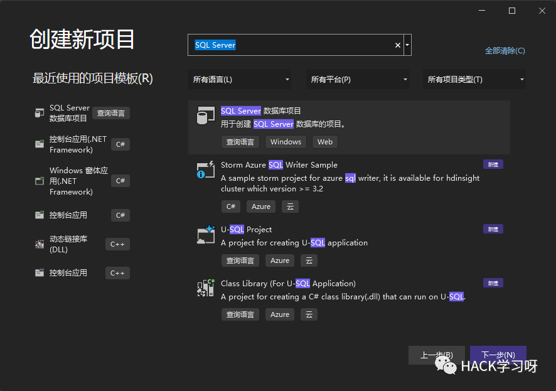Maximize the create new project window
The height and width of the screenshot is (391, 556).
(x=512, y=11)
